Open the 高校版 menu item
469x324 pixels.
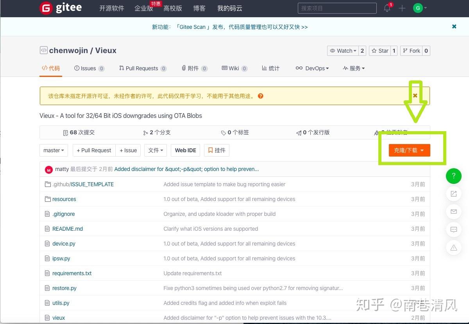coord(173,8)
